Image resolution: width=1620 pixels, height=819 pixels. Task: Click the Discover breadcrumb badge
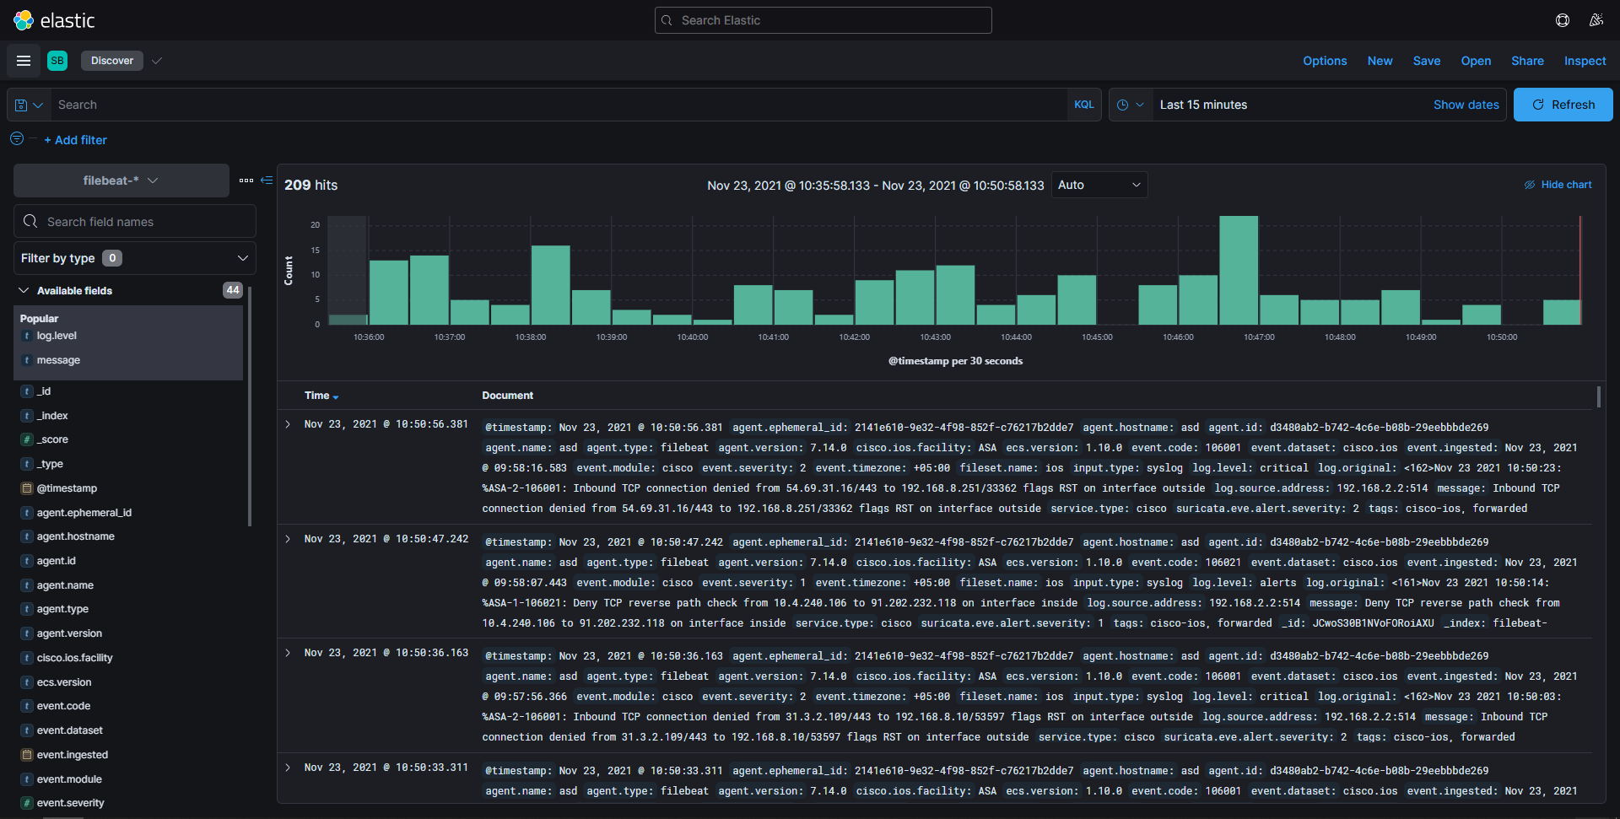click(x=112, y=61)
